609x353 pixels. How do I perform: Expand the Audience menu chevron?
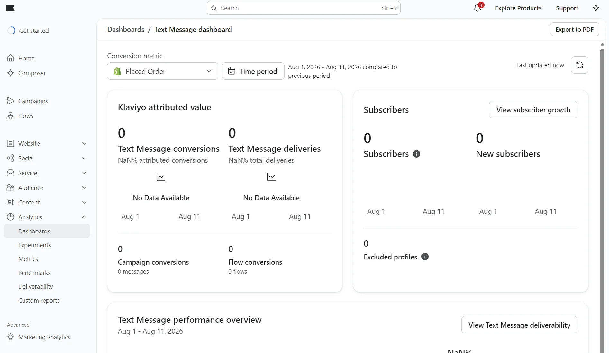84,188
